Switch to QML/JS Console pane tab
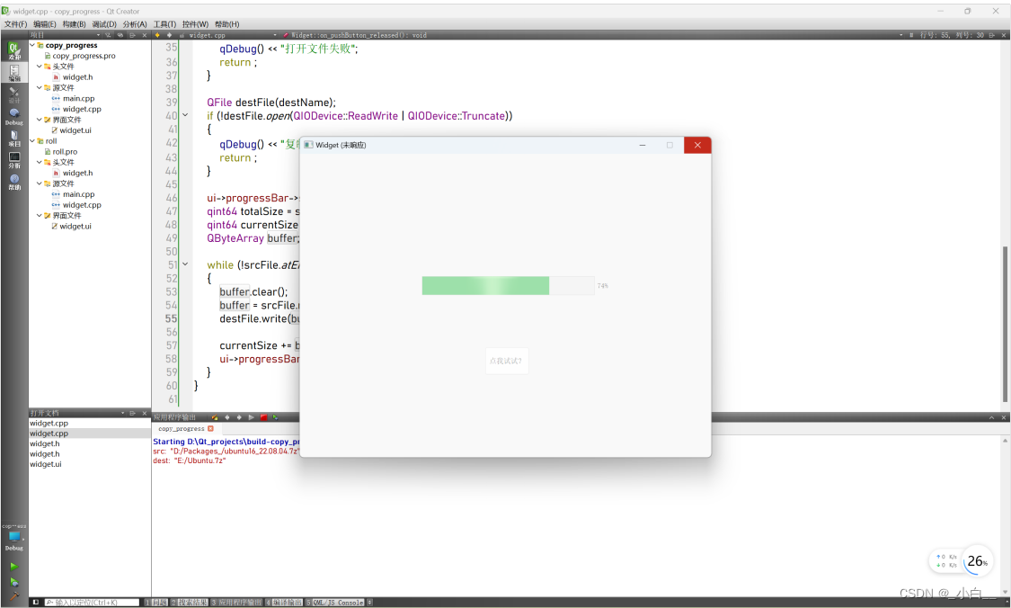 [x=334, y=603]
